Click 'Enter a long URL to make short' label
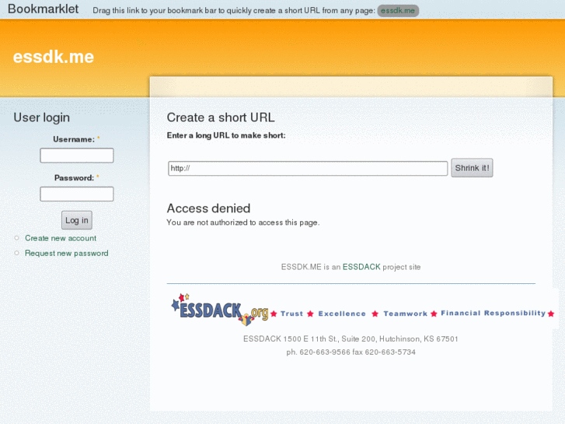The width and height of the screenshot is (565, 424). (226, 135)
